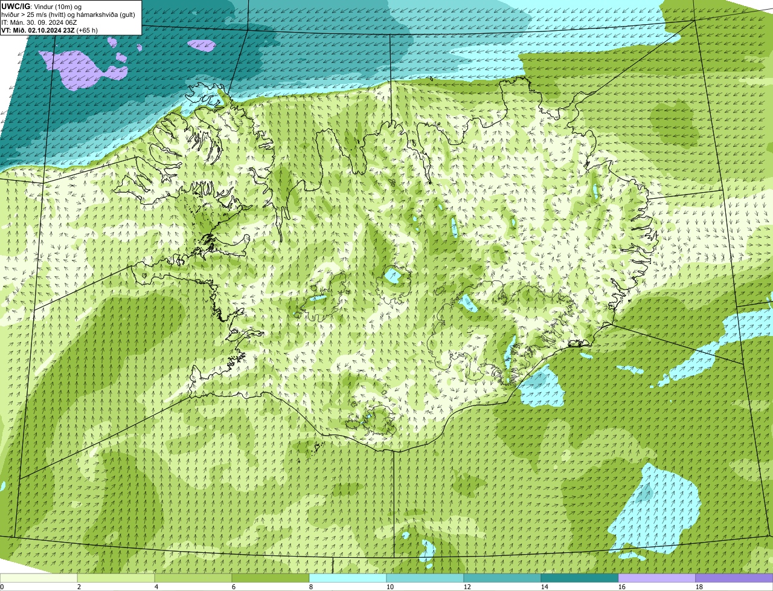Click the 8–10 m/s light cyan legend swatch
This screenshot has width=773, height=591.
click(x=348, y=578)
